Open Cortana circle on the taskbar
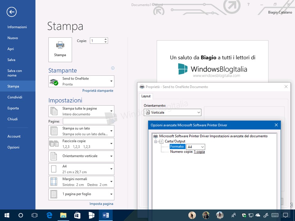 pos(21,215)
